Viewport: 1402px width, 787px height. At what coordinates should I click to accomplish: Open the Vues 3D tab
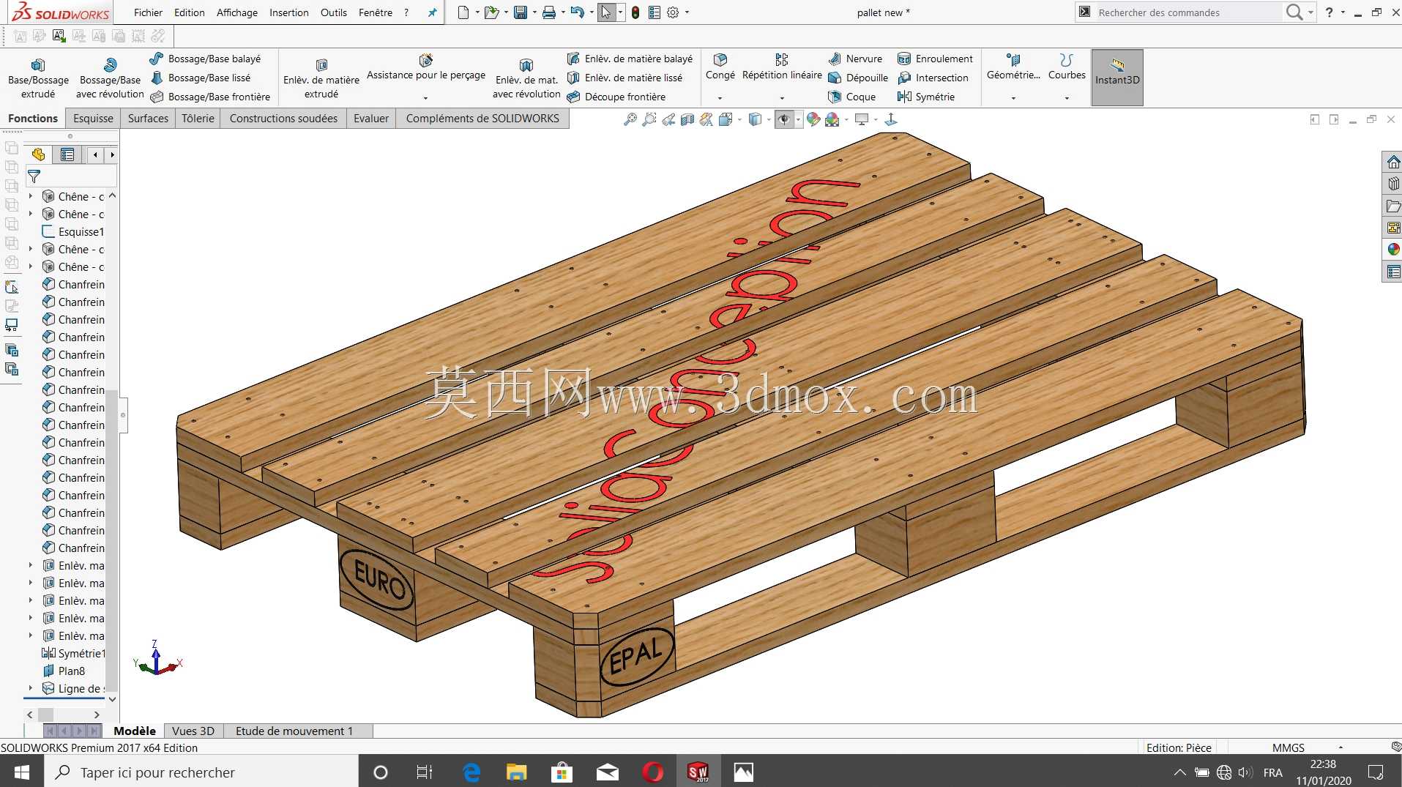(x=193, y=731)
